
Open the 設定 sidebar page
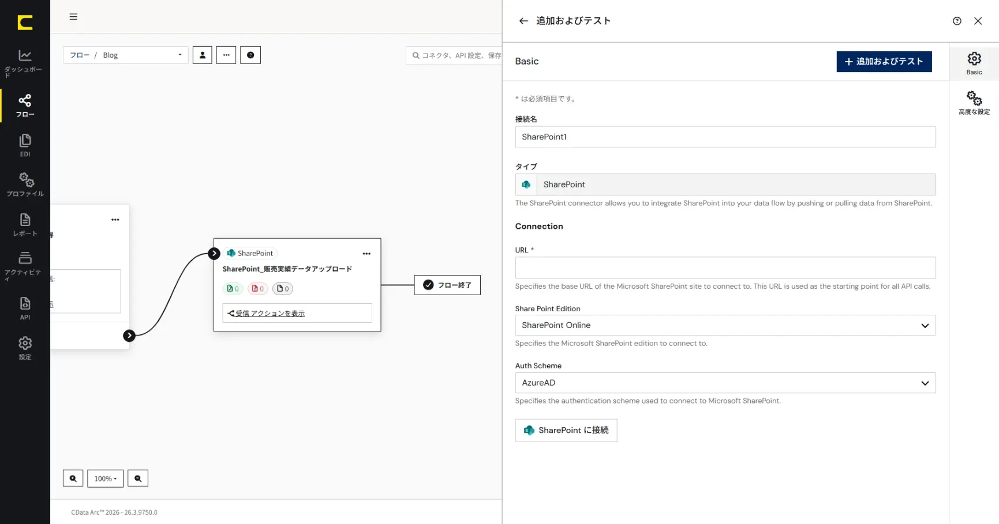25,348
